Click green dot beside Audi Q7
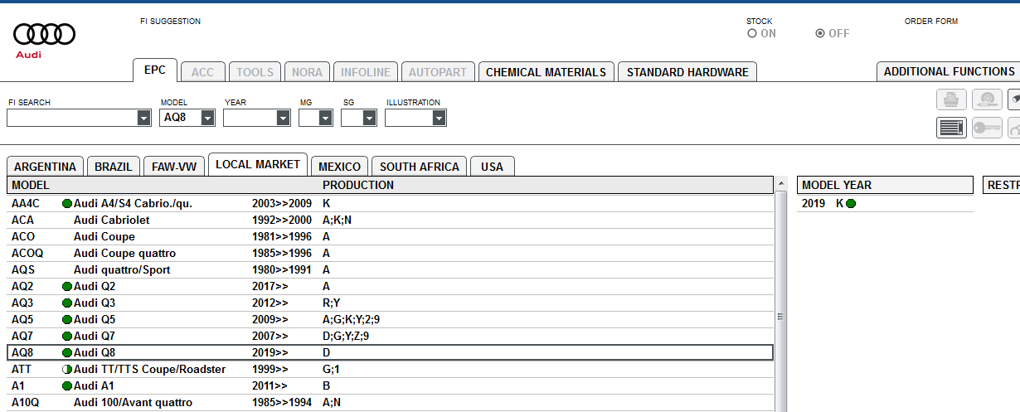 pyautogui.click(x=67, y=336)
